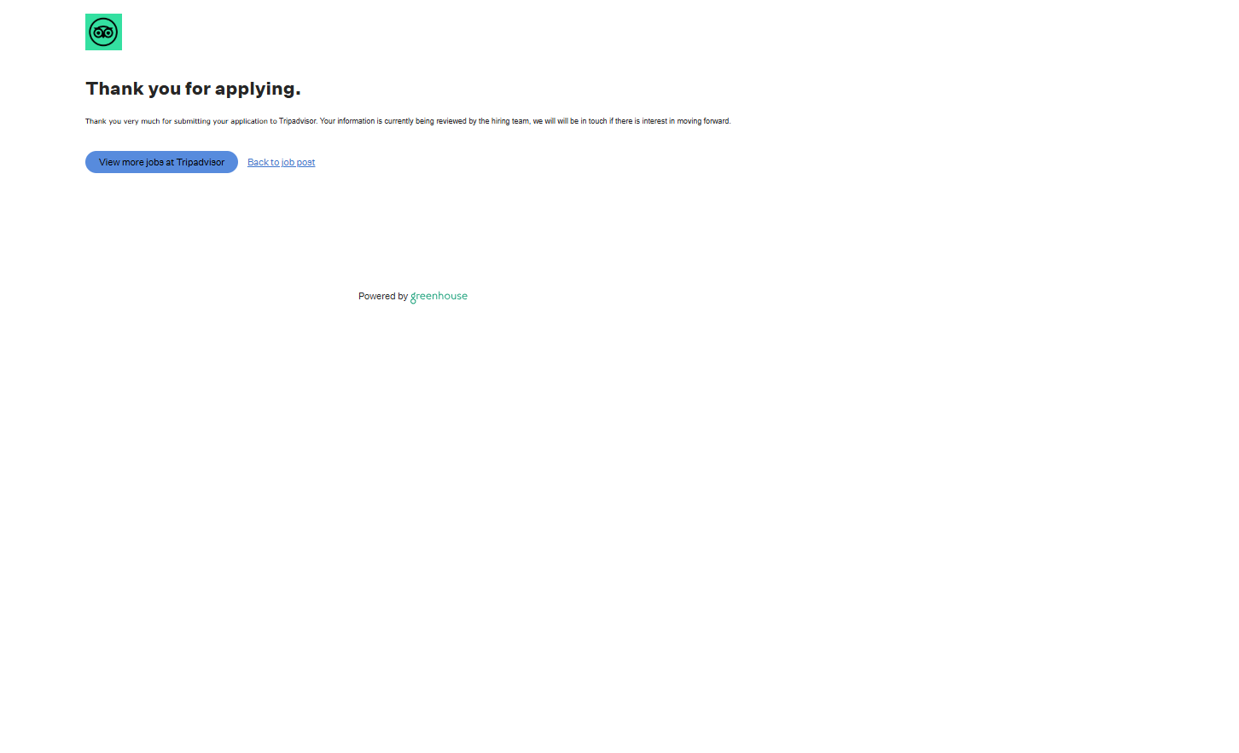
Task: Click the "Thank you for applying." heading
Action: (x=193, y=89)
